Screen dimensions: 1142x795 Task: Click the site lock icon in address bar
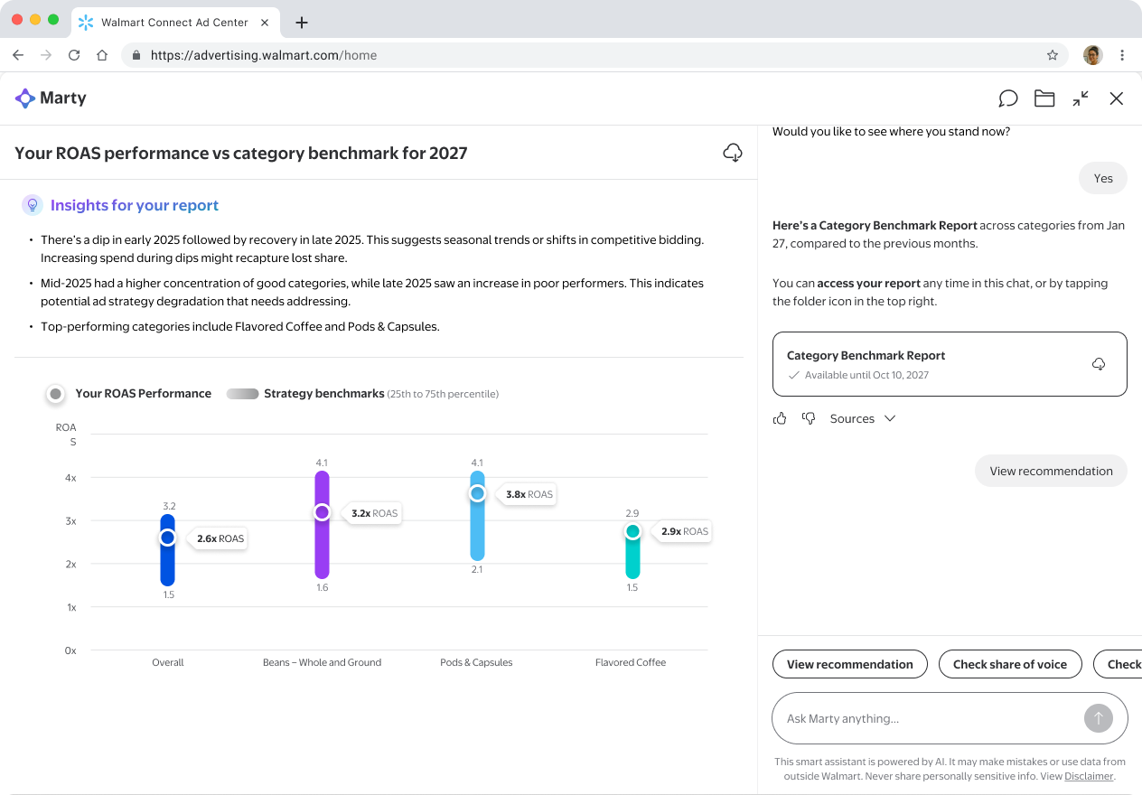pyautogui.click(x=136, y=55)
